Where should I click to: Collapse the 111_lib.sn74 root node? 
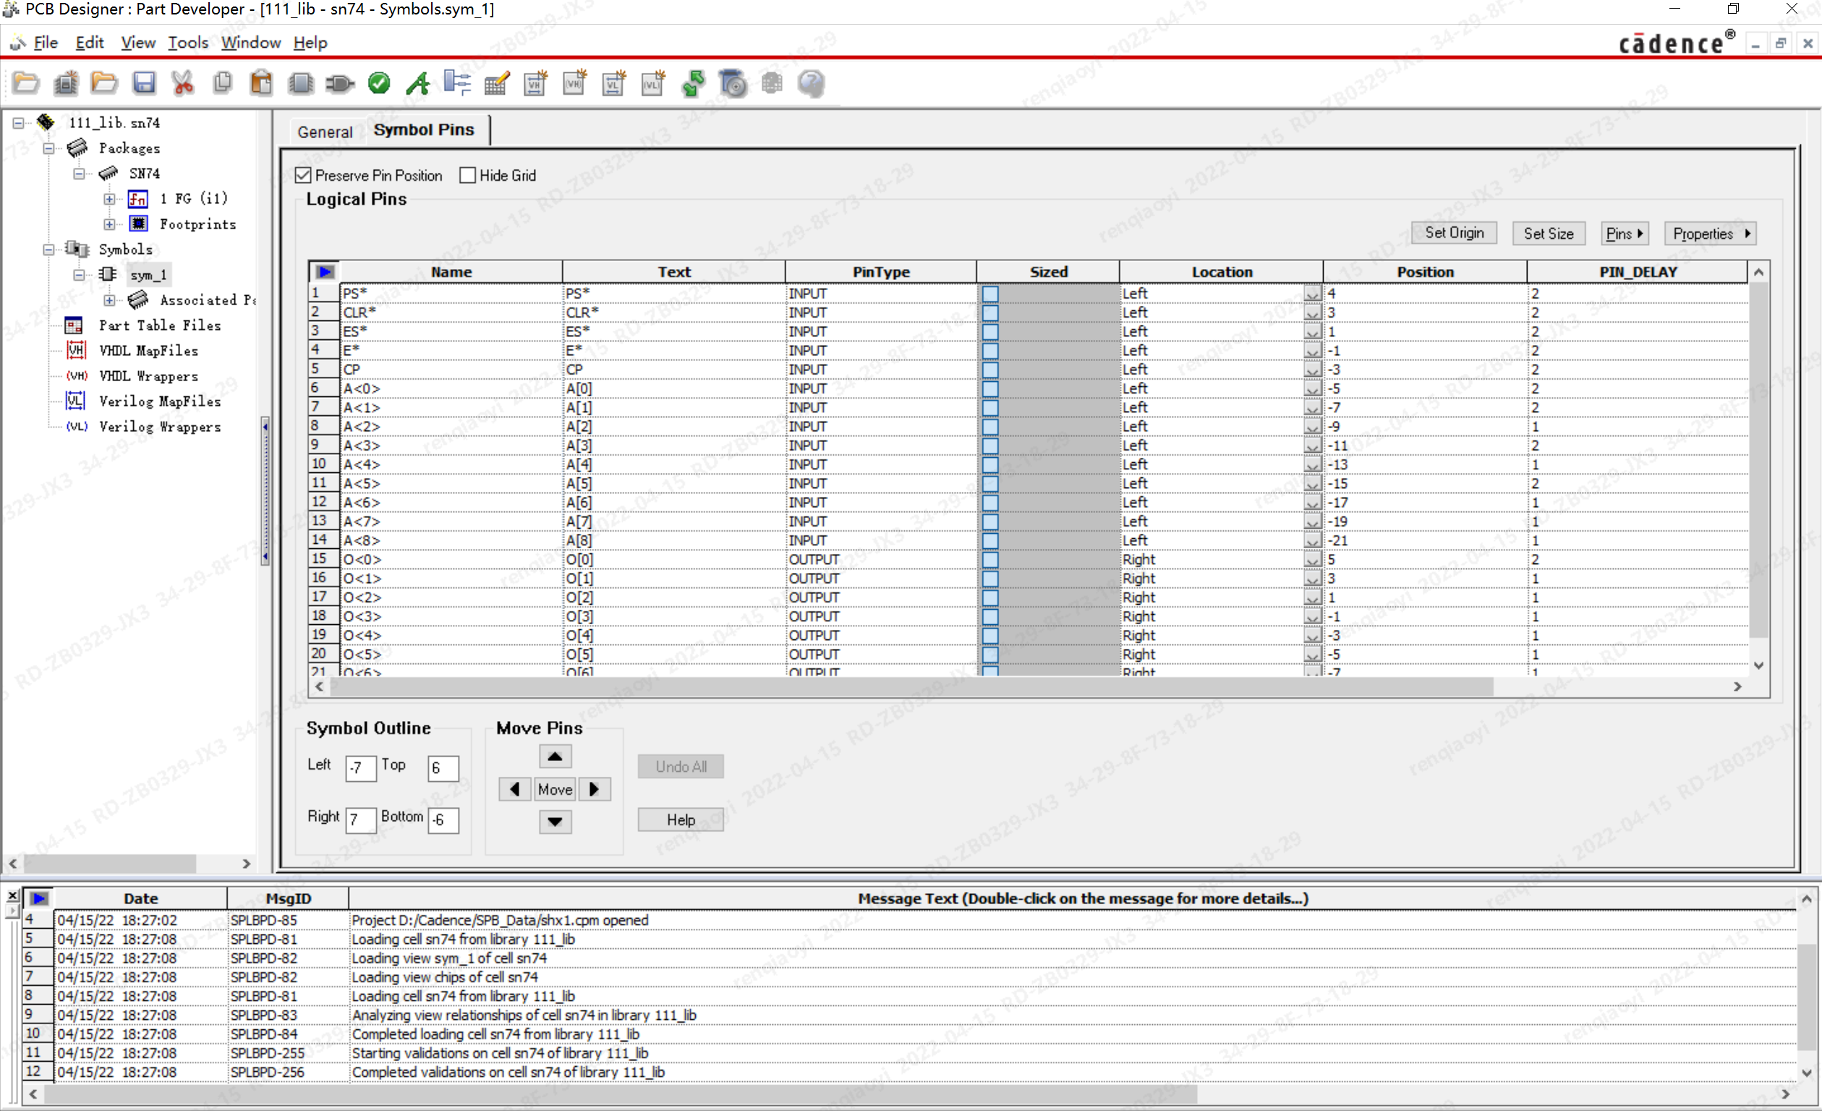click(x=19, y=123)
